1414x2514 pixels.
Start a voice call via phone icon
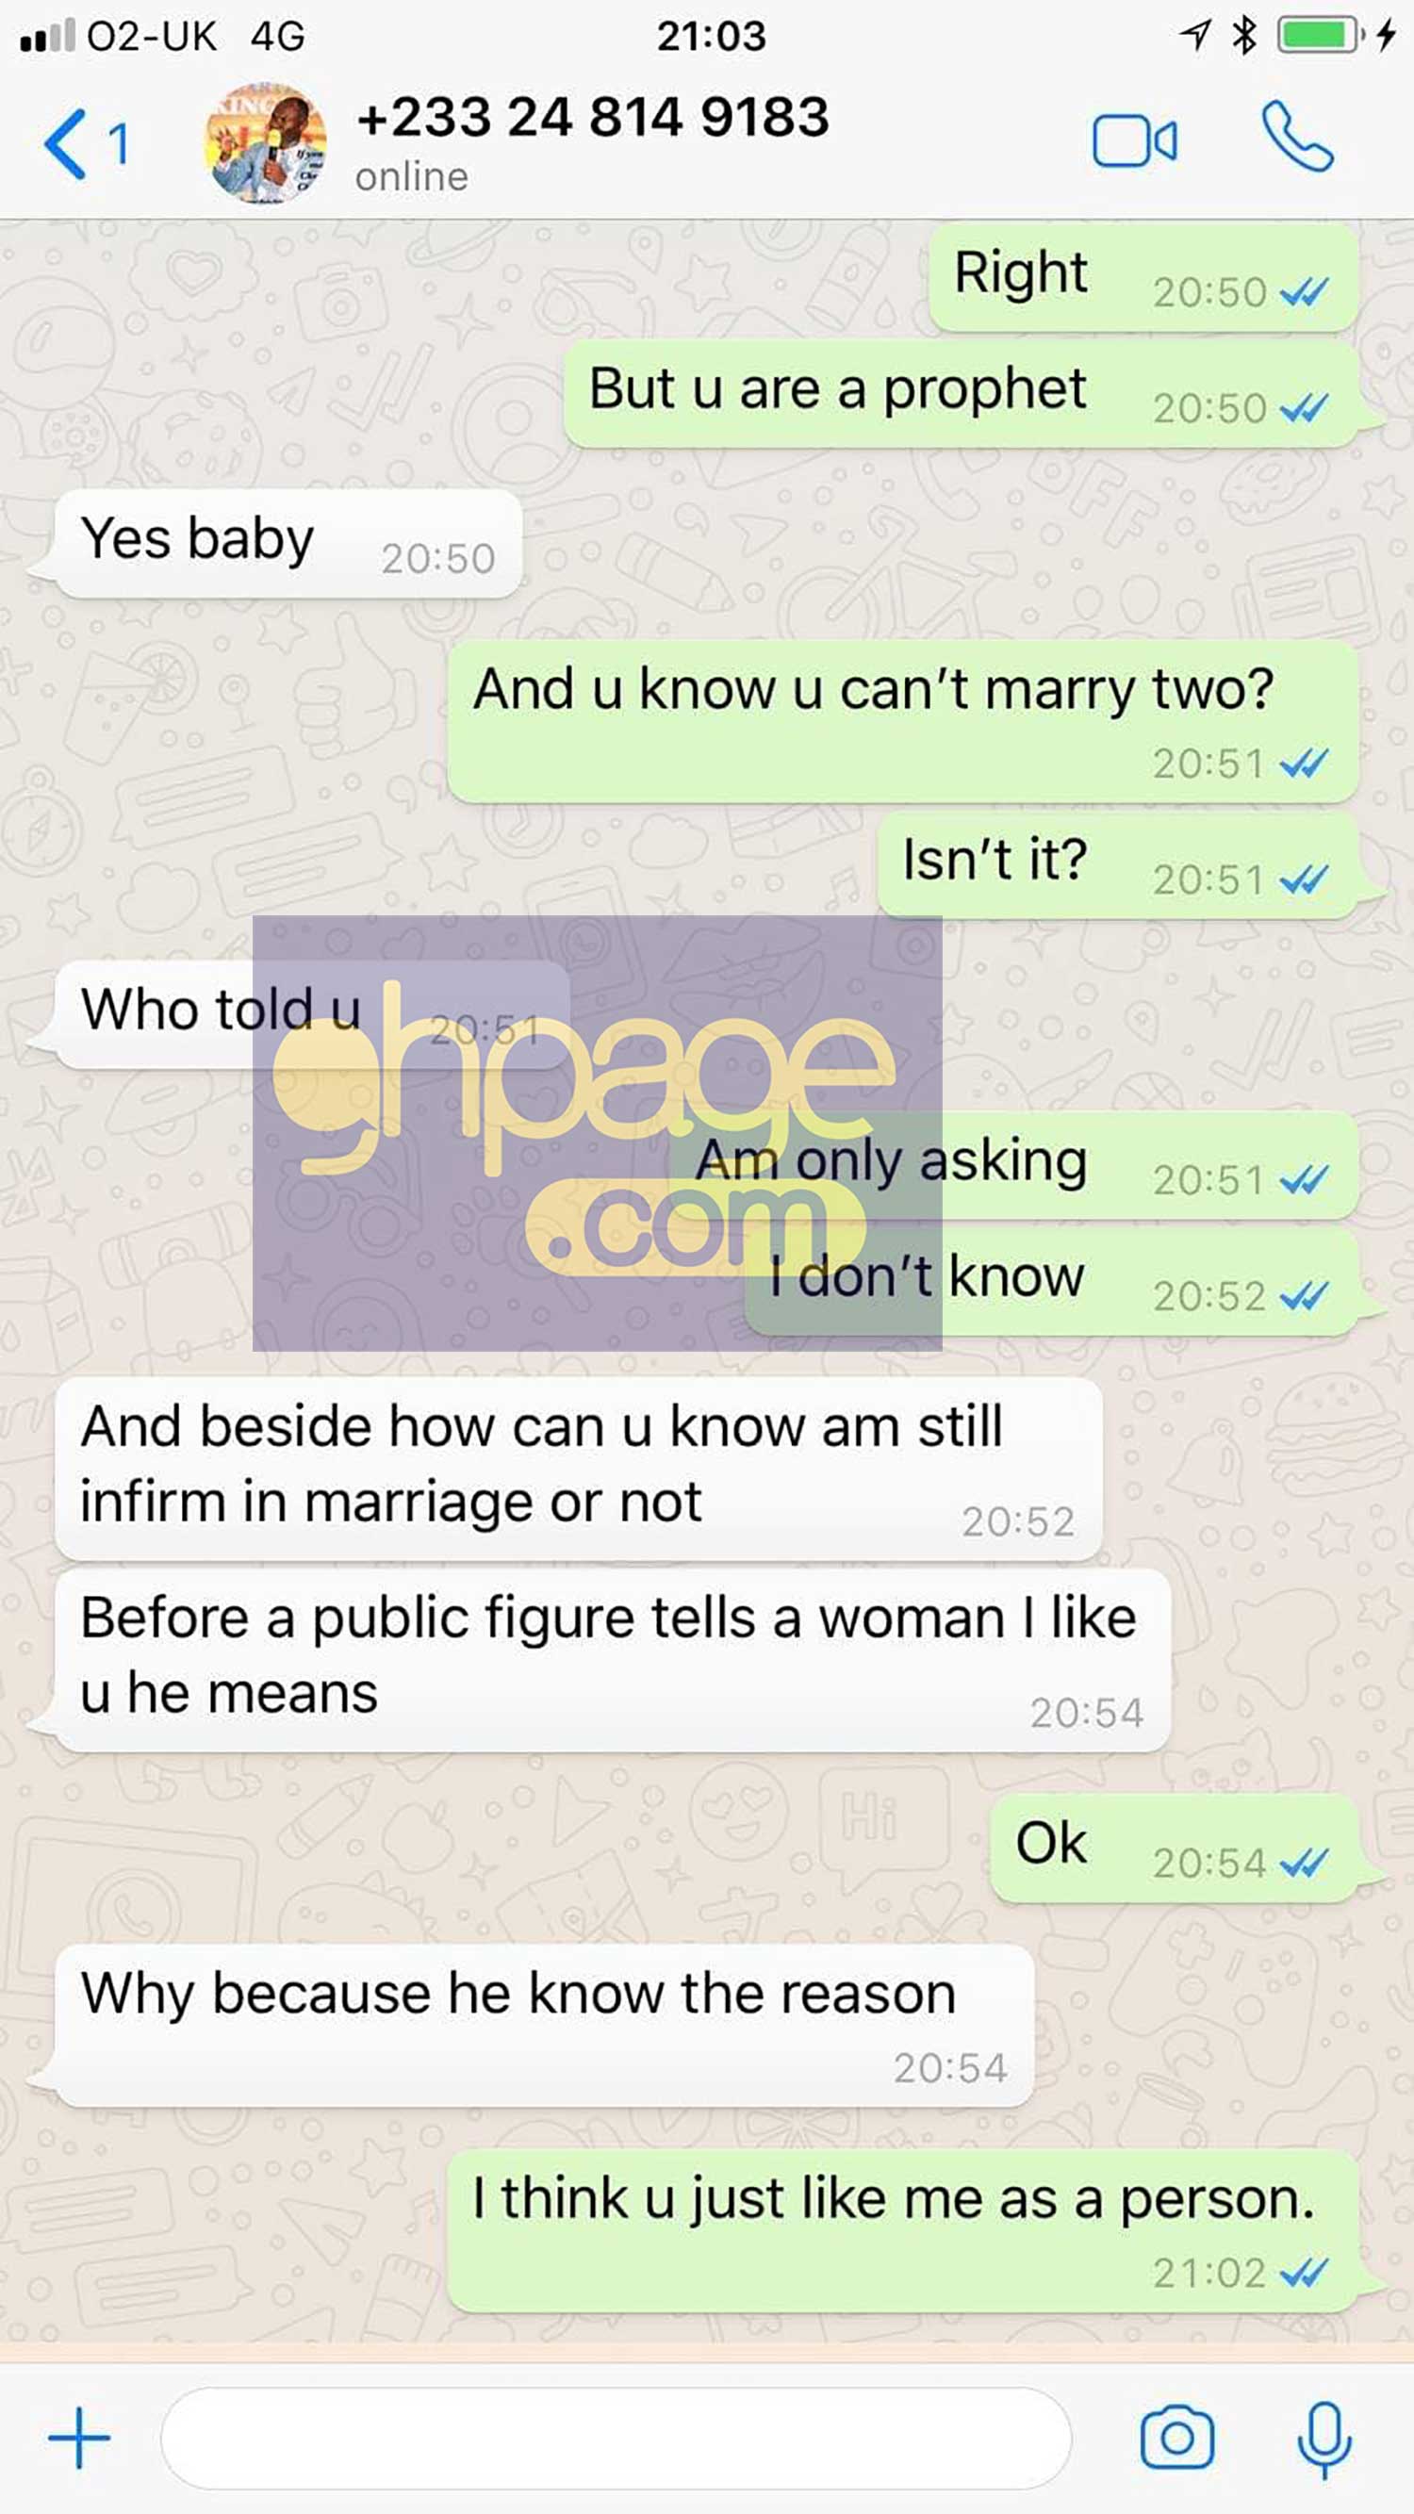point(1297,137)
